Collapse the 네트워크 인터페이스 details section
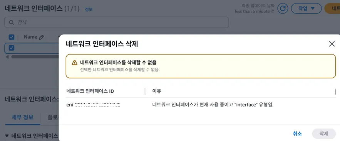Screen dimensions: 340x141 (x=7, y=136)
